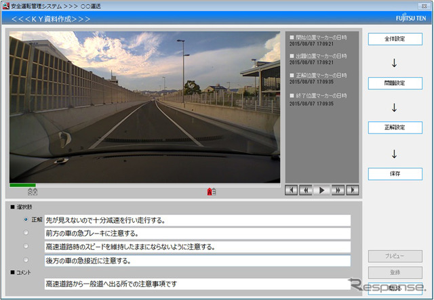Open the 全体設定 step
This screenshot has height=300, width=434.
395,39
